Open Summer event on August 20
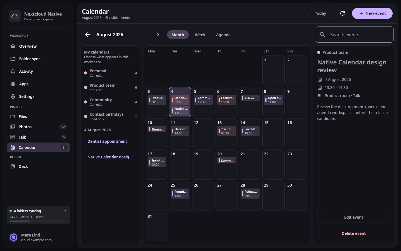This screenshot has width=401, height=251. point(227,161)
